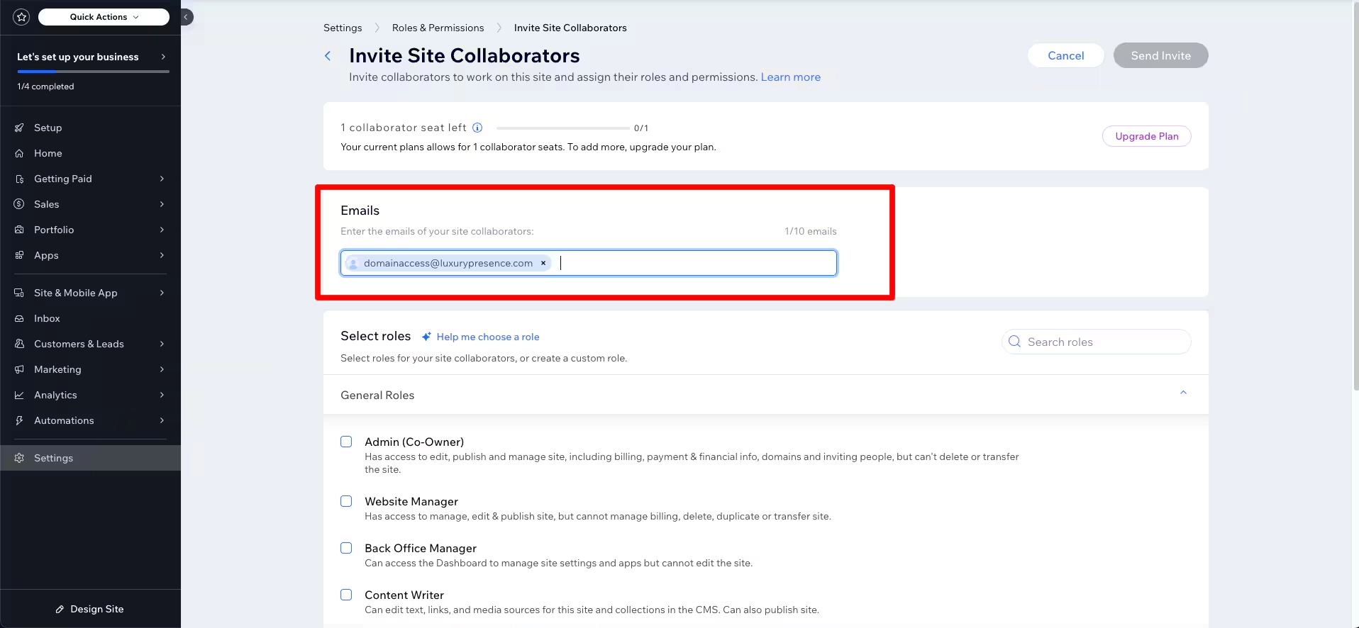This screenshot has height=628, width=1359.
Task: Click the star icon beside Quick Actions
Action: pos(21,17)
